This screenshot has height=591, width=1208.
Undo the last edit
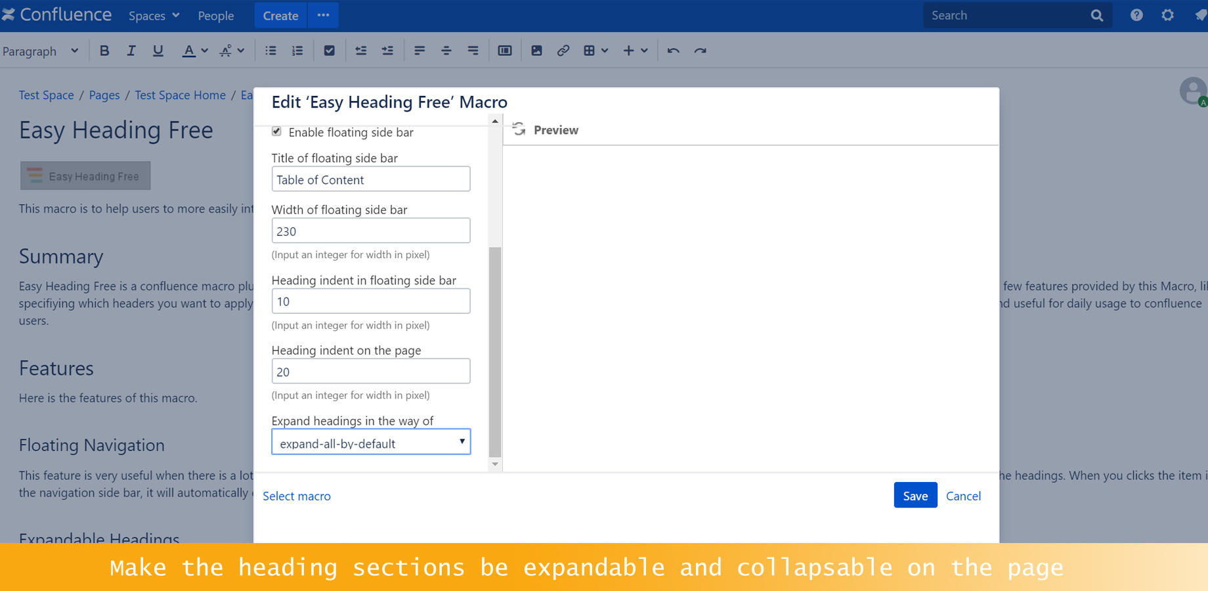click(673, 51)
